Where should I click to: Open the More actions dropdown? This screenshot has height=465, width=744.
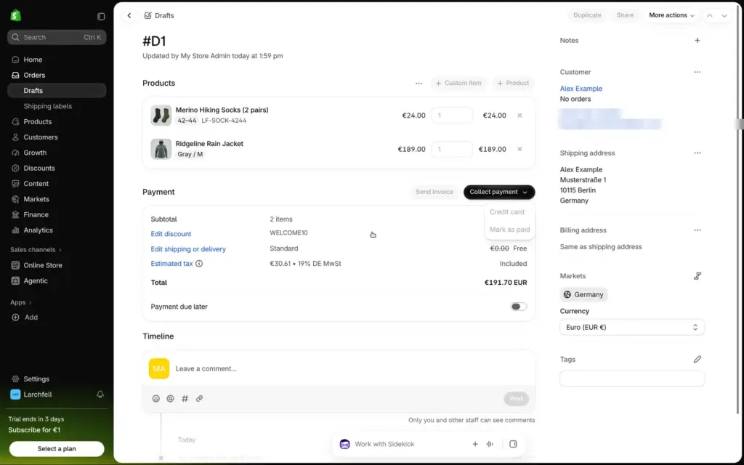671,15
